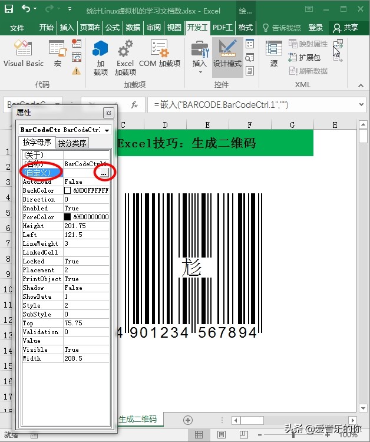Expand the formula bar dropdown arrow
Image resolution: width=370 pixels, height=442 pixels.
point(361,104)
